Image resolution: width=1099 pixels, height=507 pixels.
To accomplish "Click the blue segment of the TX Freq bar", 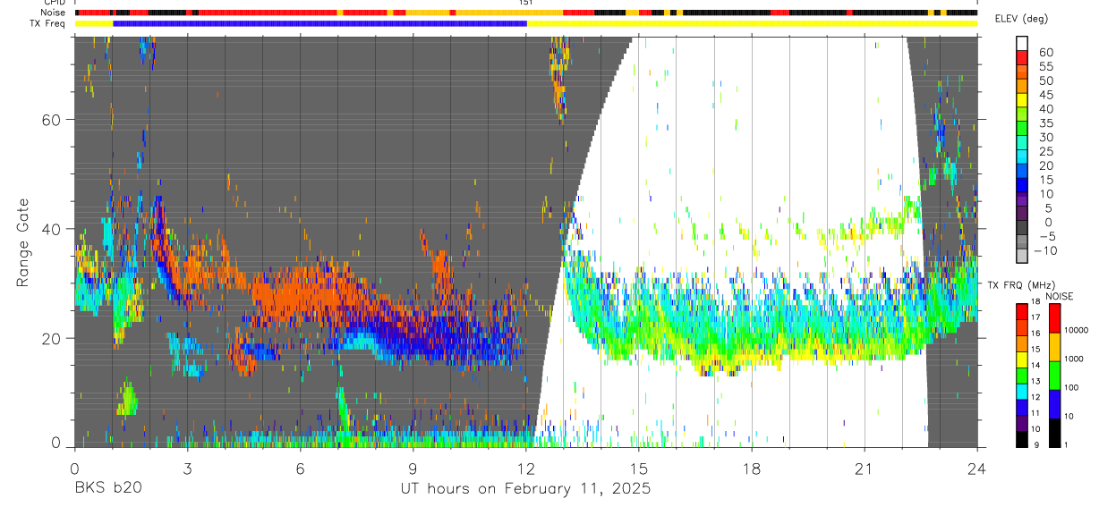I will click(x=319, y=23).
